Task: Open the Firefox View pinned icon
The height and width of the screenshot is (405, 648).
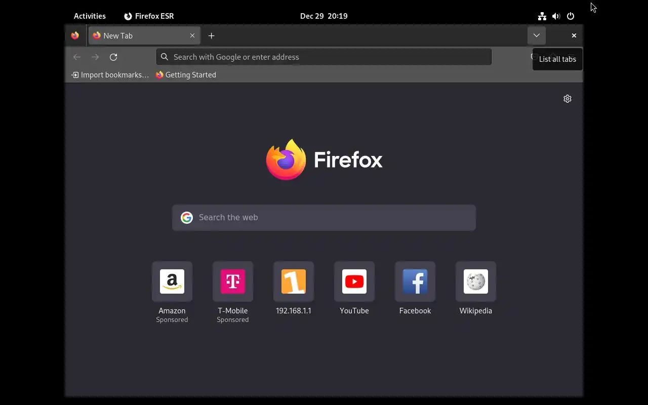Action: pyautogui.click(x=75, y=35)
